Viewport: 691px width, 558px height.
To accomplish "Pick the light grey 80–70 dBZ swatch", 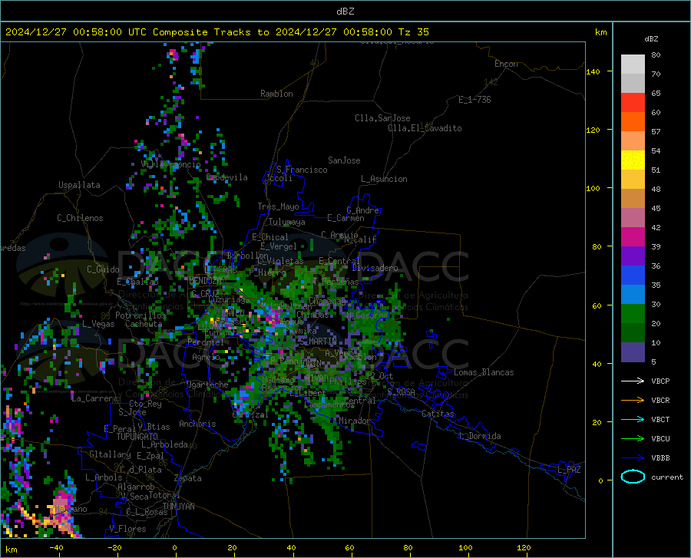I will click(x=633, y=64).
